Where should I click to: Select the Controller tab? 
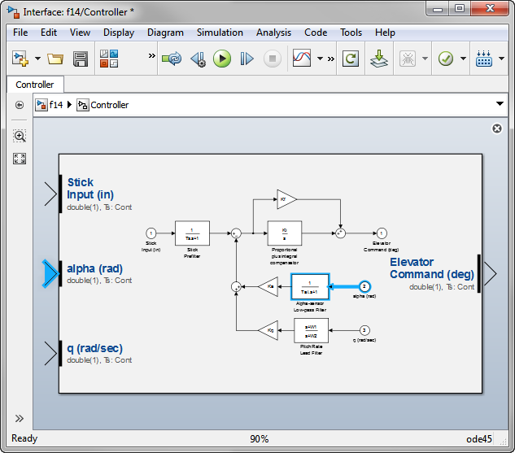pyautogui.click(x=35, y=85)
